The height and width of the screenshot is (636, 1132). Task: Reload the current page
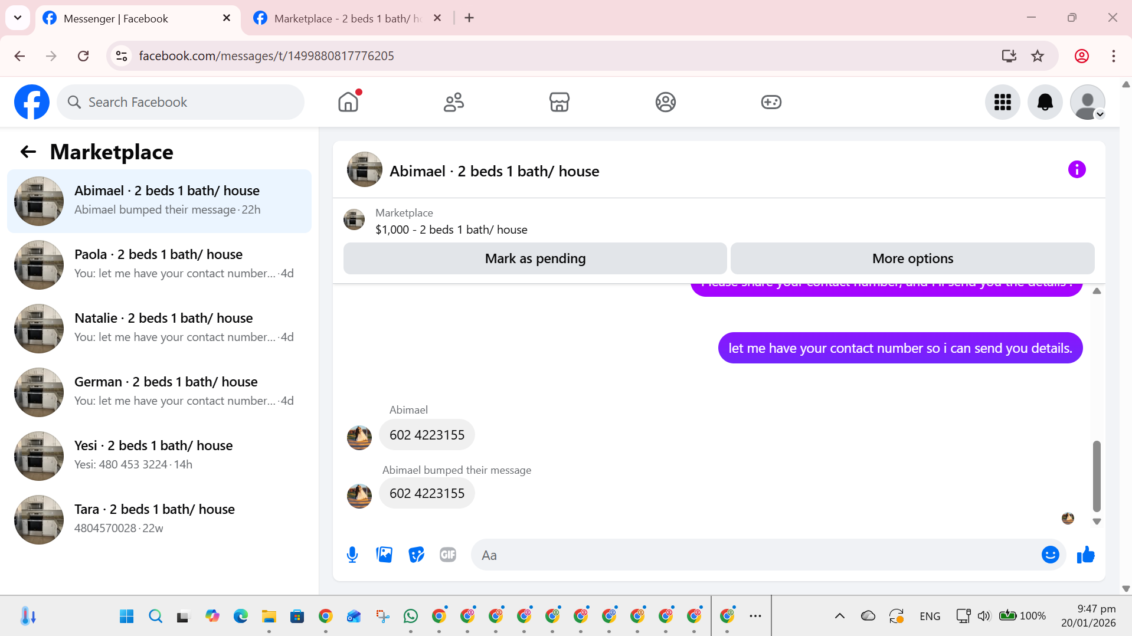pyautogui.click(x=83, y=56)
